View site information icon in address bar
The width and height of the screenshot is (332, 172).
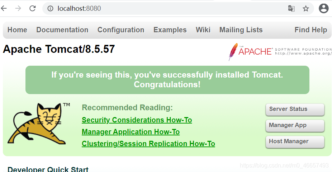50,9
